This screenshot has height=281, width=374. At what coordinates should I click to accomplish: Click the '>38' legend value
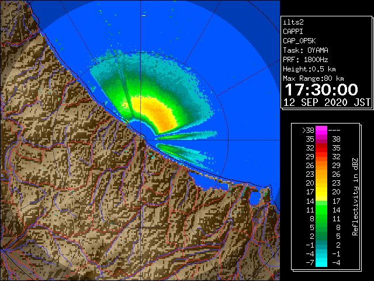tap(308, 130)
